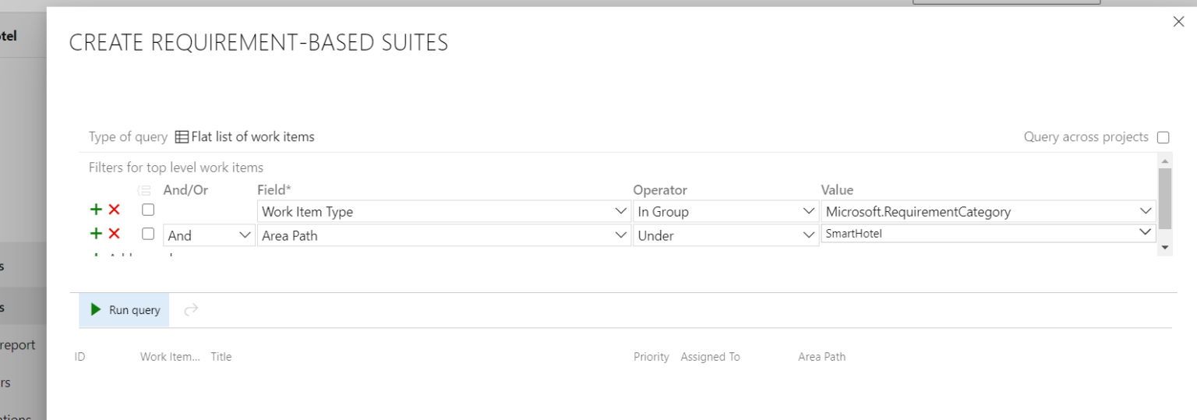This screenshot has height=420, width=1197.
Task: Add clause above the Area Path row
Action: tap(96, 234)
